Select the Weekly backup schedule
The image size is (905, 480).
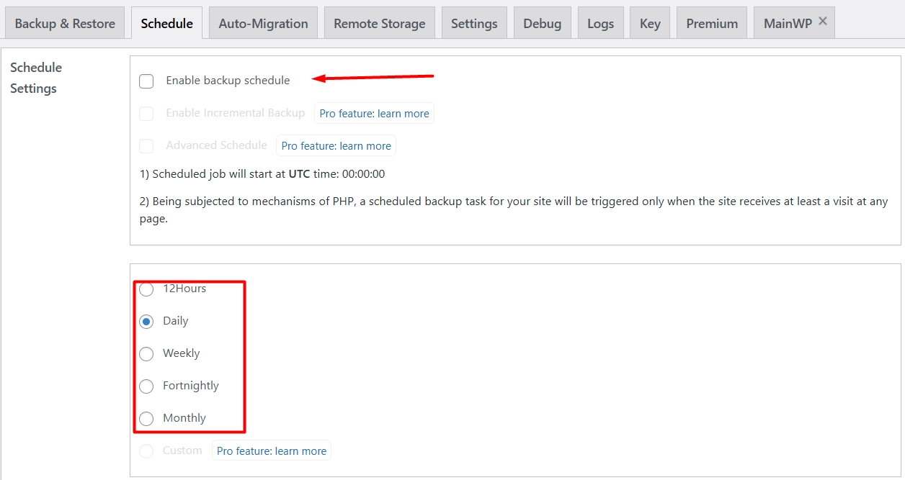point(146,354)
